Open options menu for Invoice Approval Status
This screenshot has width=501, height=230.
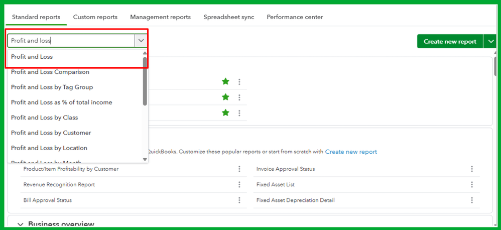coord(472,169)
